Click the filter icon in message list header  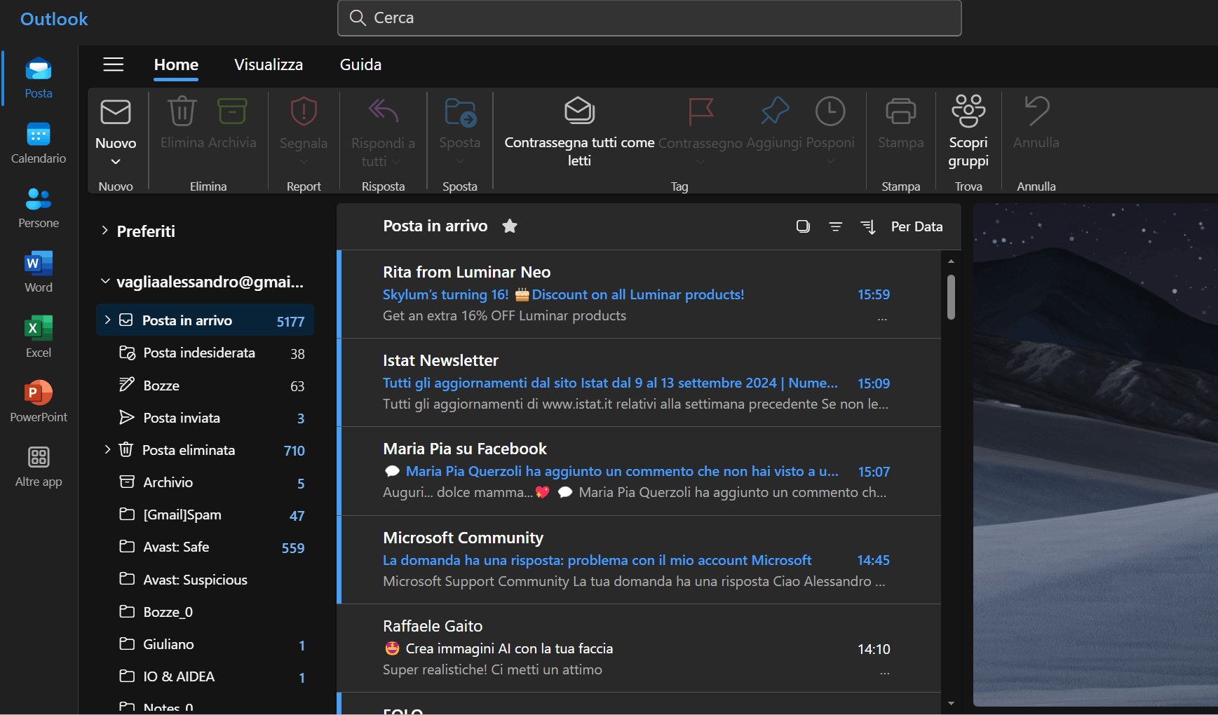pos(835,226)
